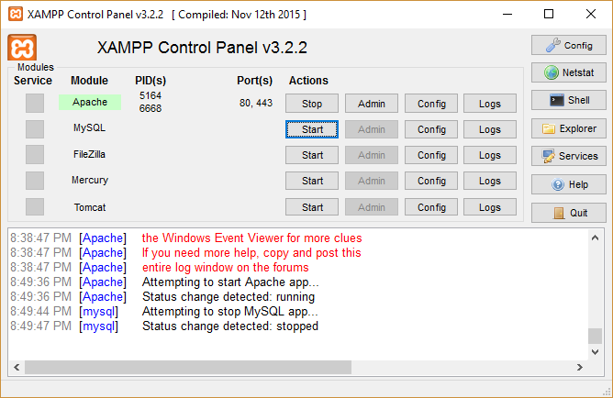Toggle Tomcat service checkbox
Viewport: 613px width, 398px height.
(35, 206)
